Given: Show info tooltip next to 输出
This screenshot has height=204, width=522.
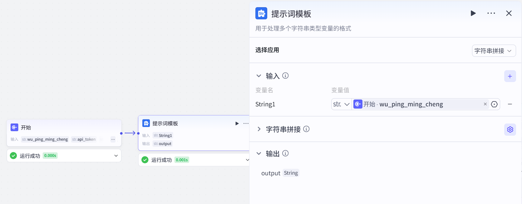Looking at the screenshot, I should (x=285, y=153).
